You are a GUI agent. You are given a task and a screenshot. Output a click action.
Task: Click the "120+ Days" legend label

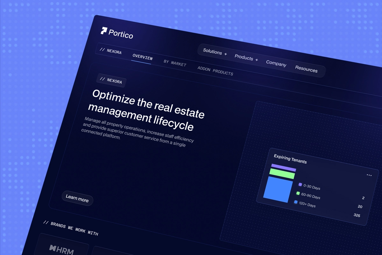tap(307, 204)
